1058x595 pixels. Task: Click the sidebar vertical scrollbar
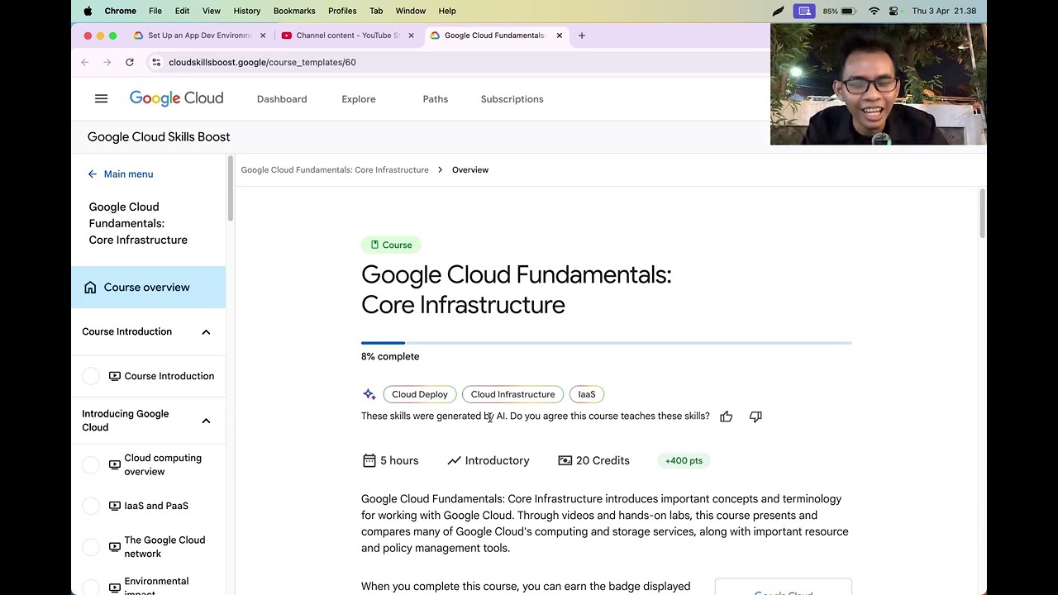[231, 190]
